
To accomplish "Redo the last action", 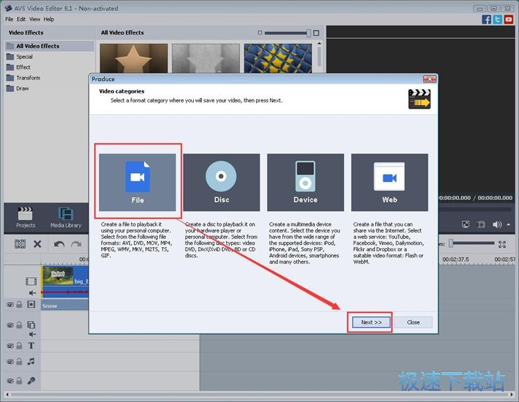I will click(x=76, y=244).
